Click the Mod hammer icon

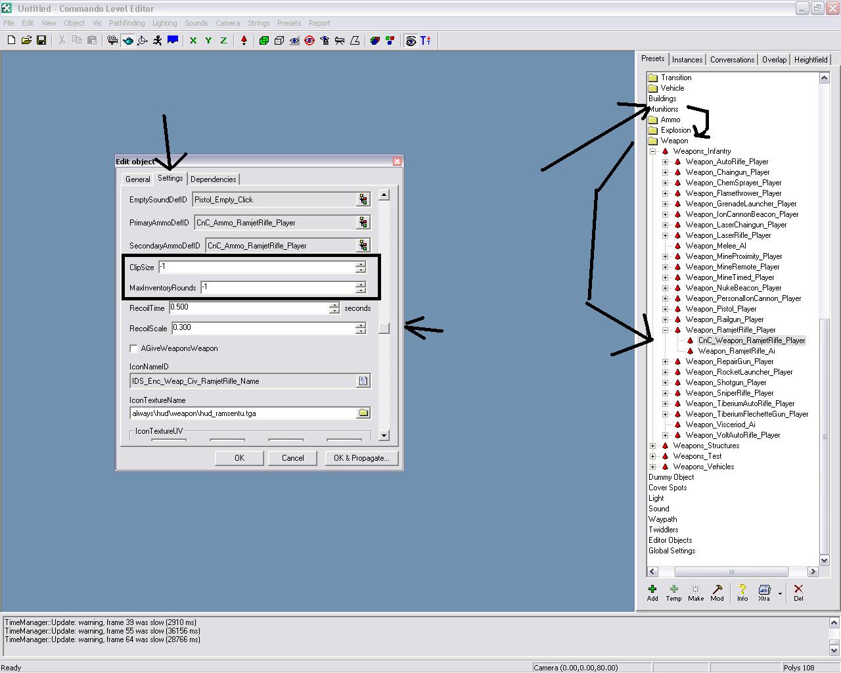pos(717,592)
